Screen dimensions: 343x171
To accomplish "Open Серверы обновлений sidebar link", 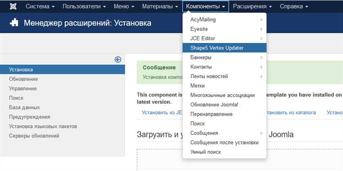I will (x=34, y=136).
